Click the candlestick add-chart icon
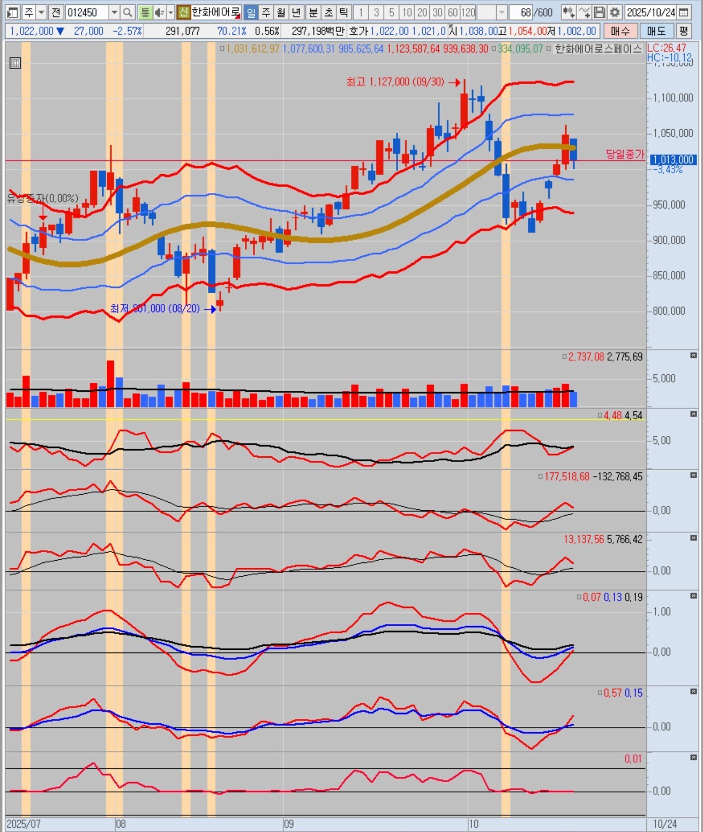 [569, 12]
